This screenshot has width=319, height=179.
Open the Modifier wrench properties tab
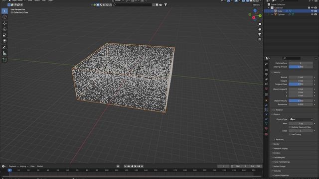266,105
